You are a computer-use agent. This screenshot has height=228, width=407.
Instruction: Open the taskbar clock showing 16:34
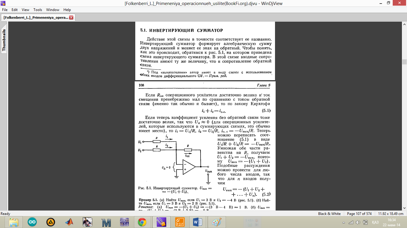click(x=392, y=222)
